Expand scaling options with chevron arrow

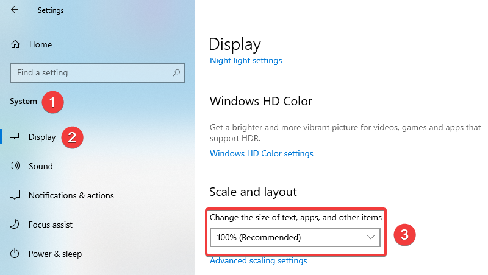pyautogui.click(x=370, y=237)
